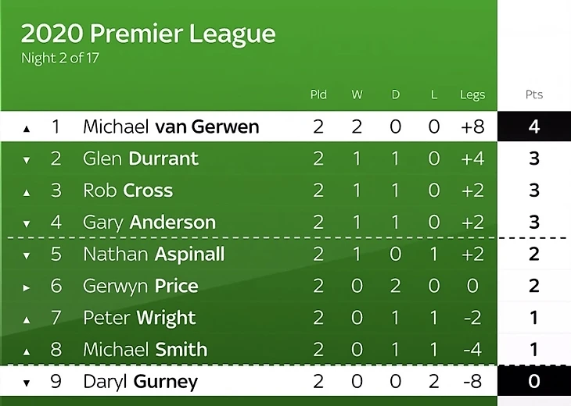Viewport: 571px width, 406px height.
Task: Click the up arrow beside Peter Wright
Action: 27,319
